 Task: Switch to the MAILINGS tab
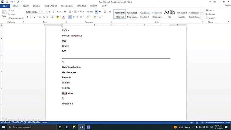coord(81,6)
